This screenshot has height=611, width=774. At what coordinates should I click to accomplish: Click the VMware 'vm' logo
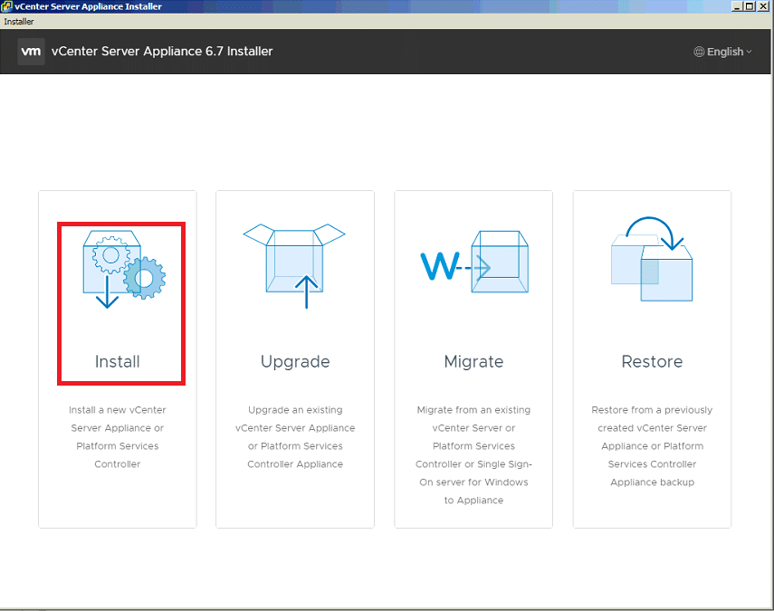click(x=31, y=52)
